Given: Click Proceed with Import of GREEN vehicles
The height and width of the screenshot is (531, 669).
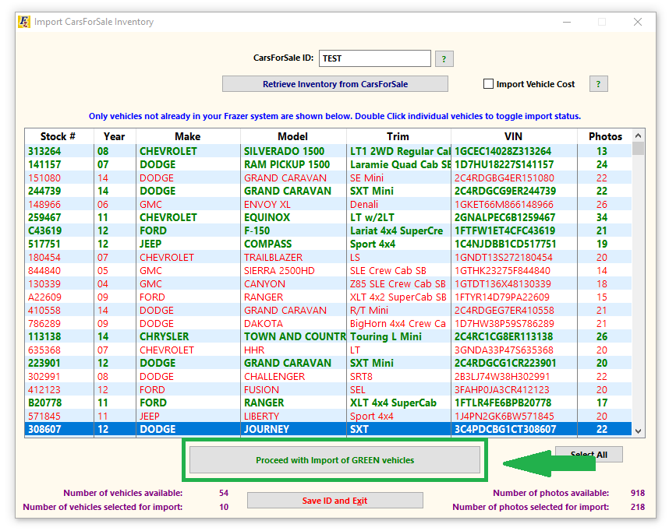Looking at the screenshot, I should point(335,460).
